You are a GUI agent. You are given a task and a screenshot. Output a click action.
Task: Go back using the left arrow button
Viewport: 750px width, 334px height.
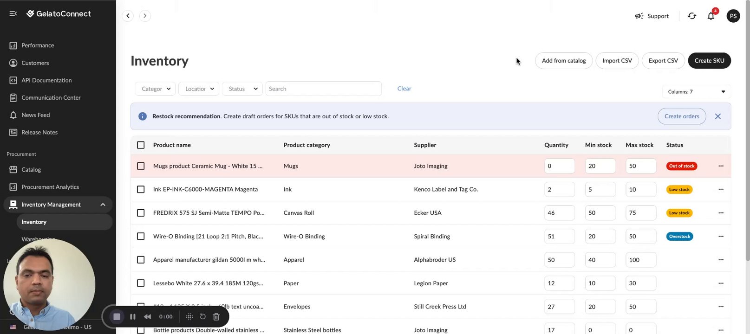(128, 16)
